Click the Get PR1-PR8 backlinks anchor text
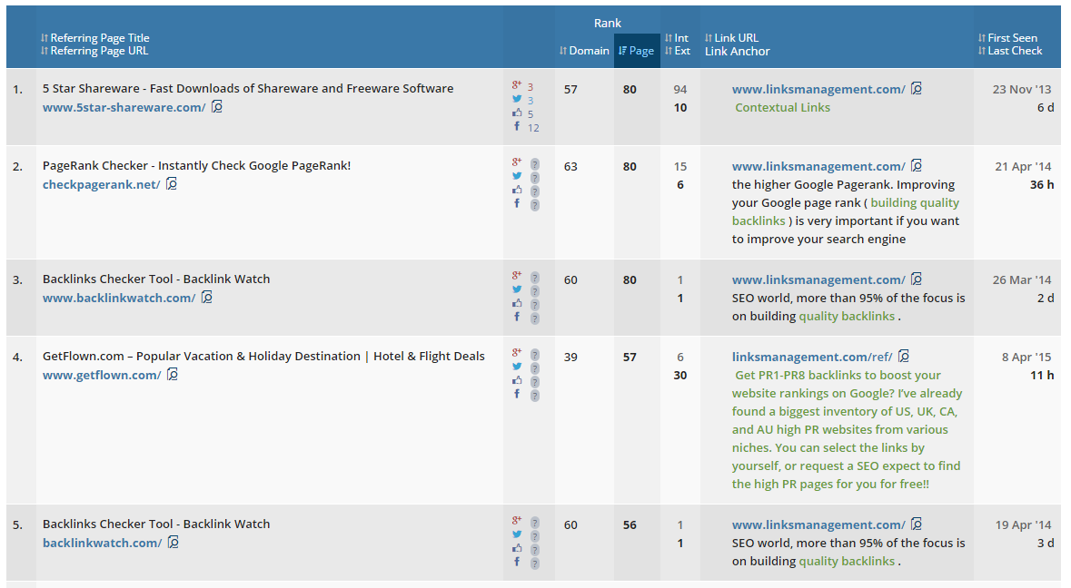The image size is (1071, 588). (x=847, y=430)
